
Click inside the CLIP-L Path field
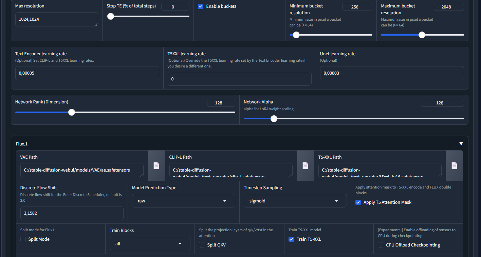coord(231,170)
